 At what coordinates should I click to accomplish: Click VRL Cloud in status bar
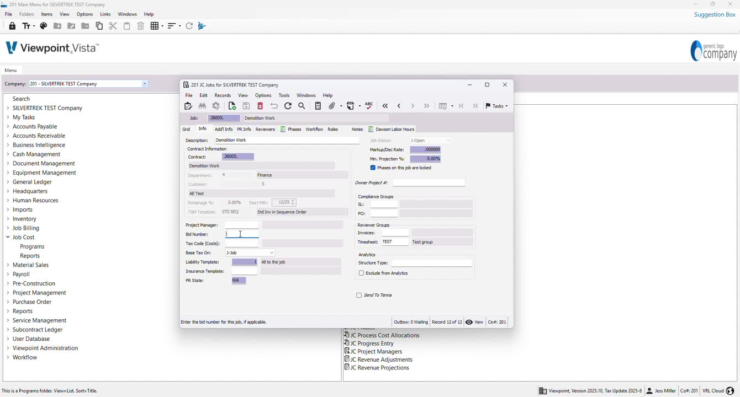(x=717, y=391)
